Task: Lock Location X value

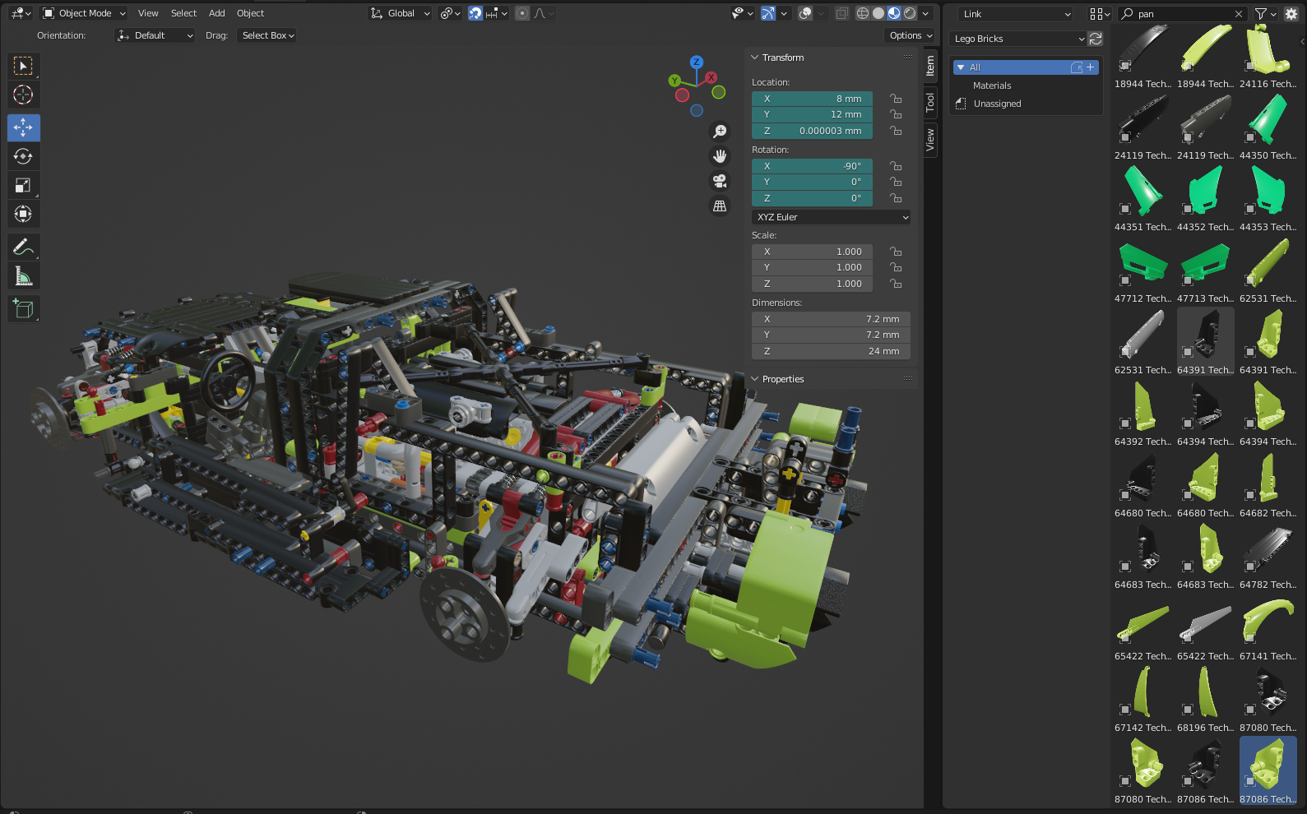Action: [x=896, y=99]
